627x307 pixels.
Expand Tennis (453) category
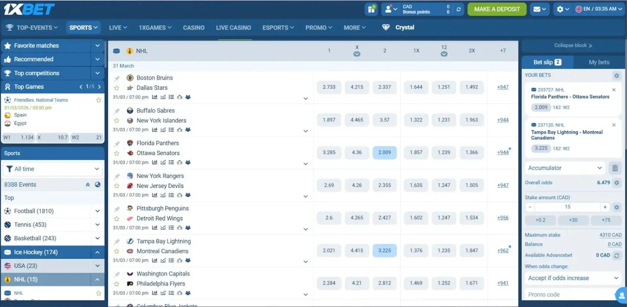coord(97,225)
